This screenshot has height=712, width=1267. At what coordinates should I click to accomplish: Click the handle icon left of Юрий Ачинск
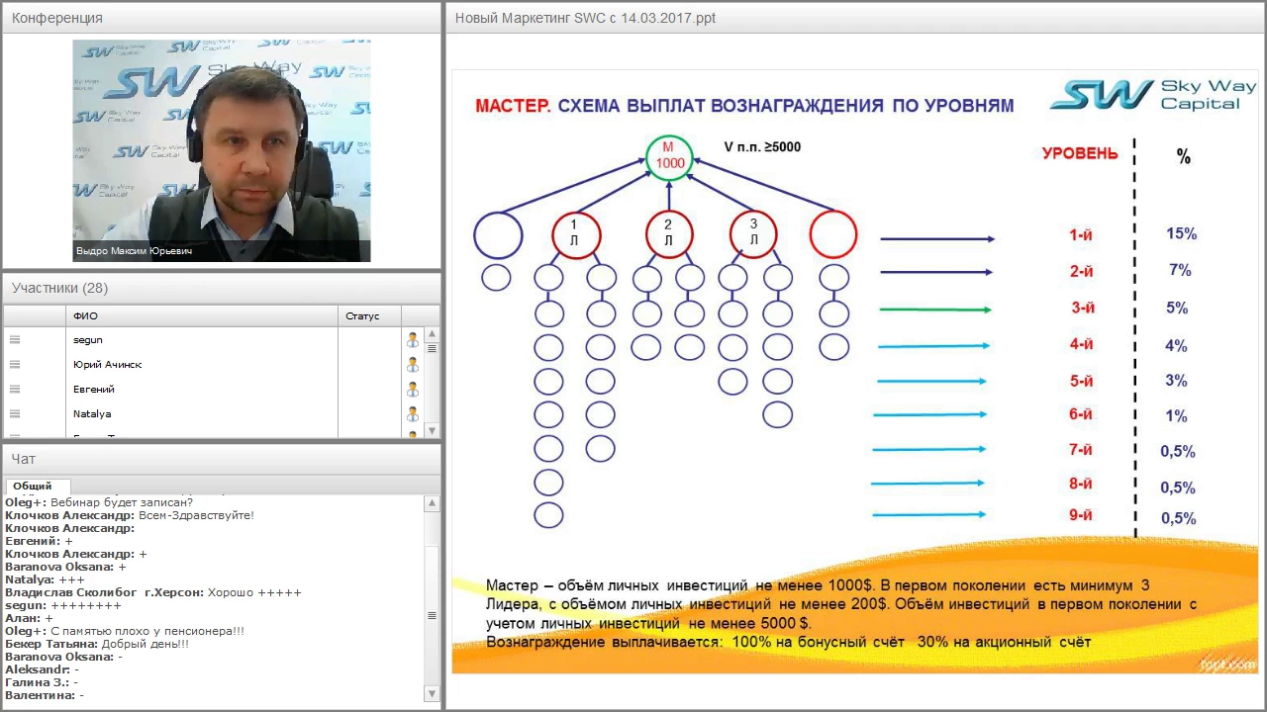[x=15, y=364]
